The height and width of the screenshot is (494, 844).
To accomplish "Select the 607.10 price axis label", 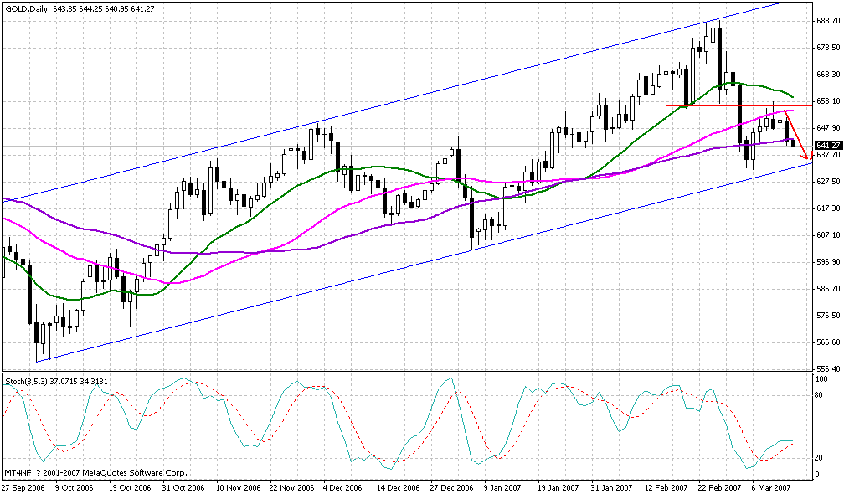I will pyautogui.click(x=828, y=235).
